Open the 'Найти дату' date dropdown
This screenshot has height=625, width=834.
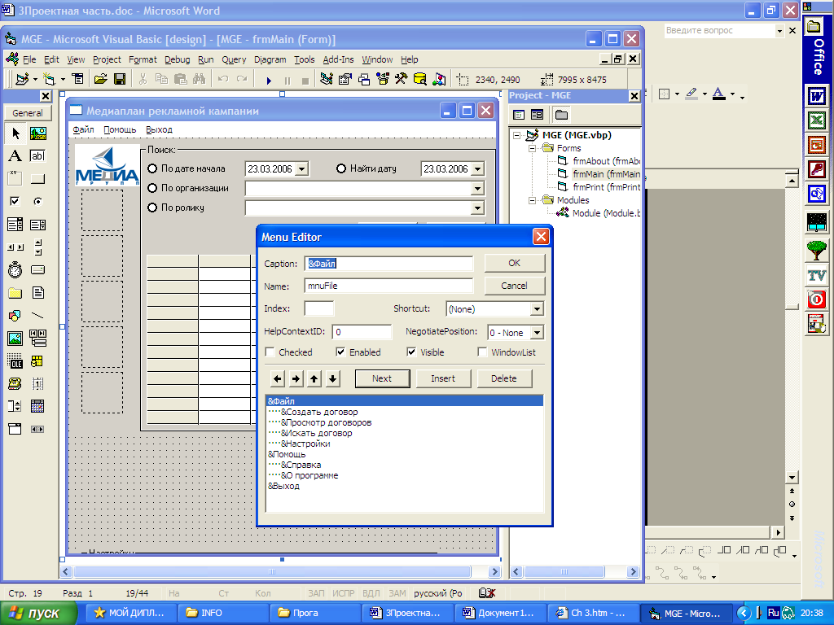(x=477, y=169)
